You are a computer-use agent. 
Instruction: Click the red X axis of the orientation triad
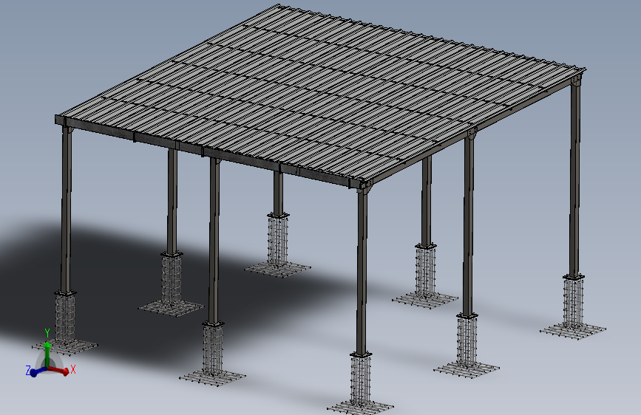(59, 371)
